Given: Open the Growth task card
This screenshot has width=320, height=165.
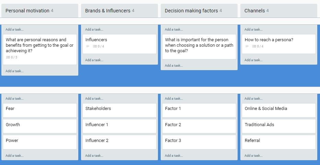Looking at the screenshot, I should coord(40,126).
